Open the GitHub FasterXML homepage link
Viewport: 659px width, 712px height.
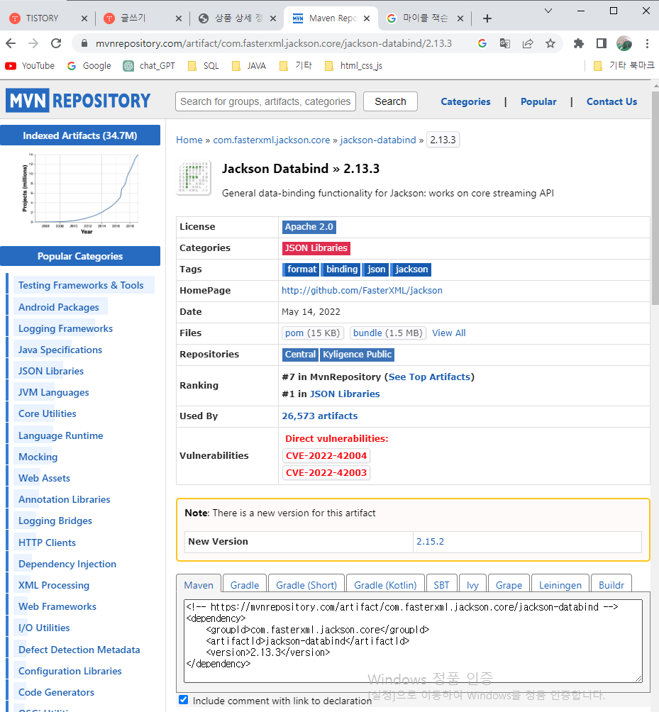(362, 291)
